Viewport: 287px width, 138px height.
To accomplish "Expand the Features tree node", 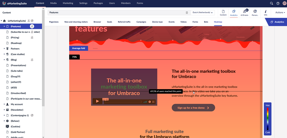I will tap(4, 26).
